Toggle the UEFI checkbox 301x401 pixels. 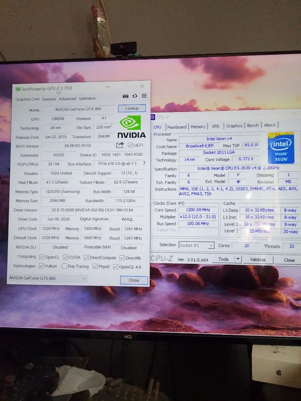130,145
